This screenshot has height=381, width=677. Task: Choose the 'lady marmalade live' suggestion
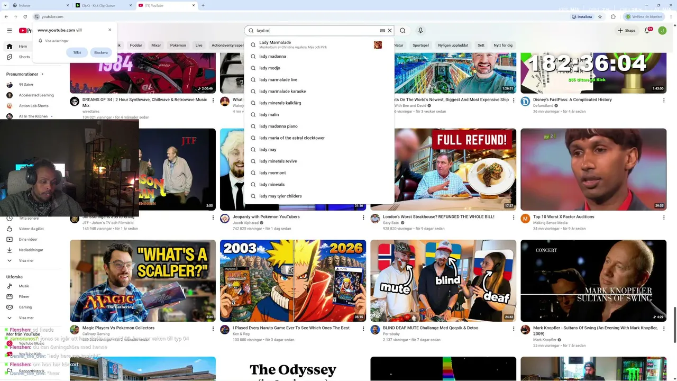(319, 80)
